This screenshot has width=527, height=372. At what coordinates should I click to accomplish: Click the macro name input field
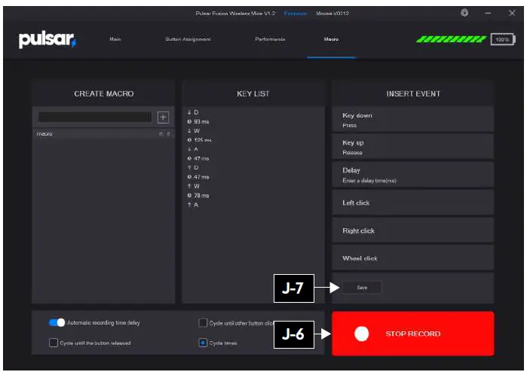(95, 117)
